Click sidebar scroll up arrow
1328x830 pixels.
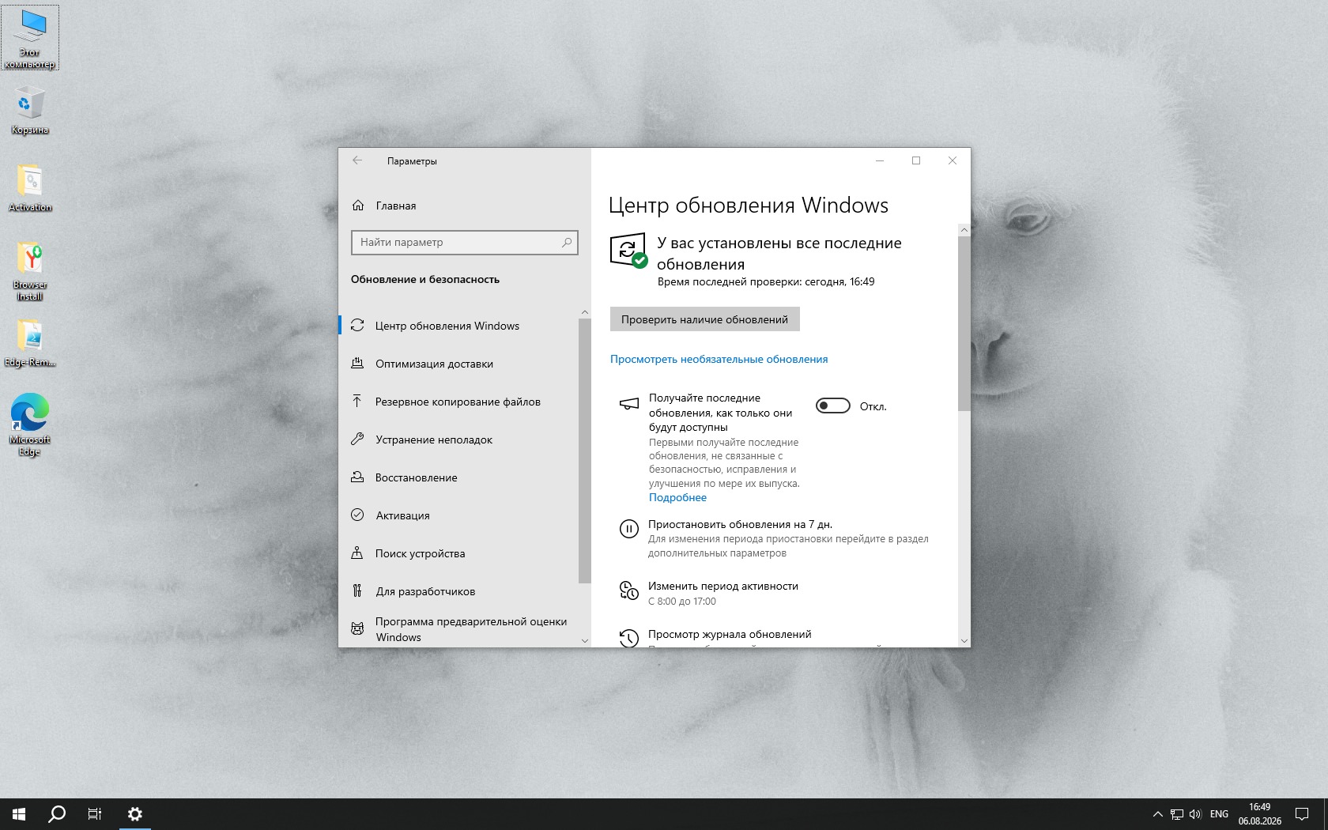585,312
